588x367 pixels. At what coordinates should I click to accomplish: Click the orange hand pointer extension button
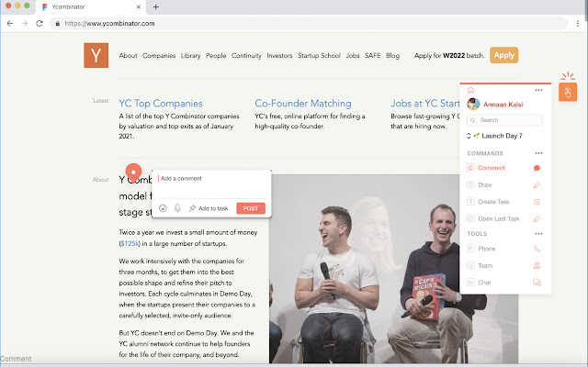[x=568, y=92]
